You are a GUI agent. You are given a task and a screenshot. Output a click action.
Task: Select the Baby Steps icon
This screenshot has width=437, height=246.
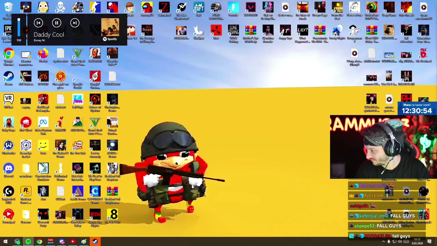[9, 124]
